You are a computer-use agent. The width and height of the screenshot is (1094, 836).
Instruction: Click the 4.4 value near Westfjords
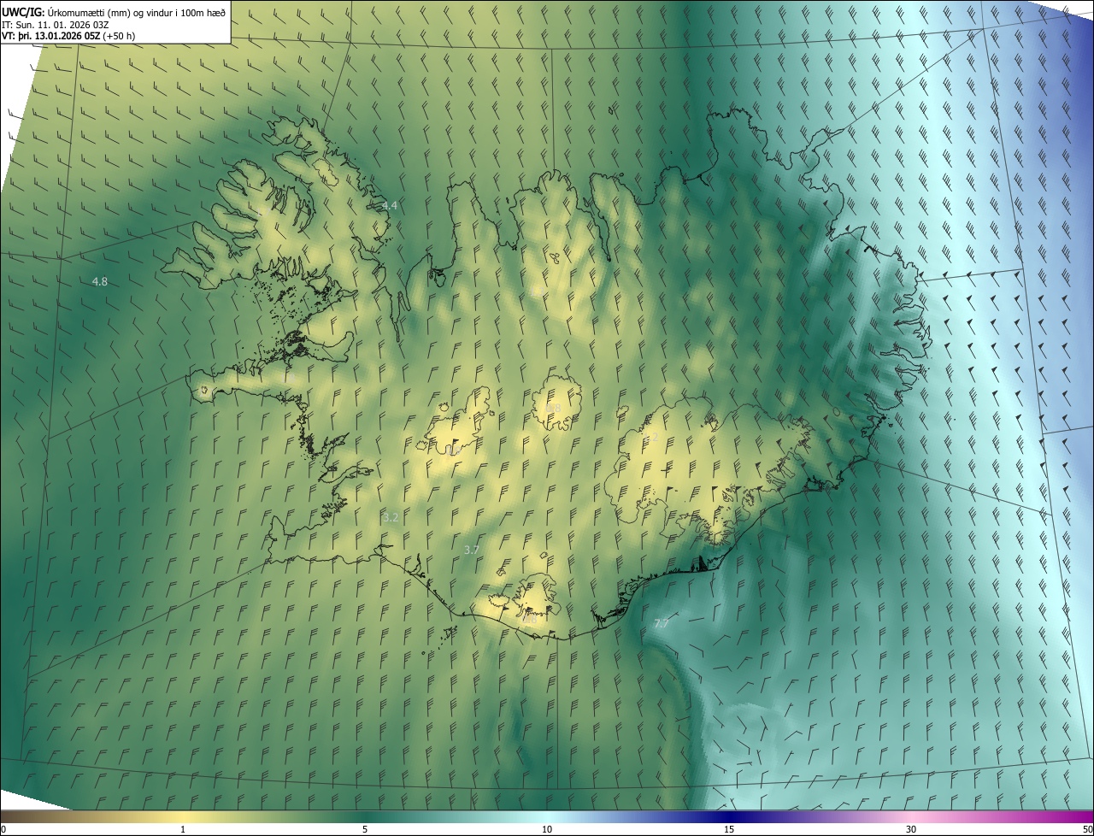[390, 206]
